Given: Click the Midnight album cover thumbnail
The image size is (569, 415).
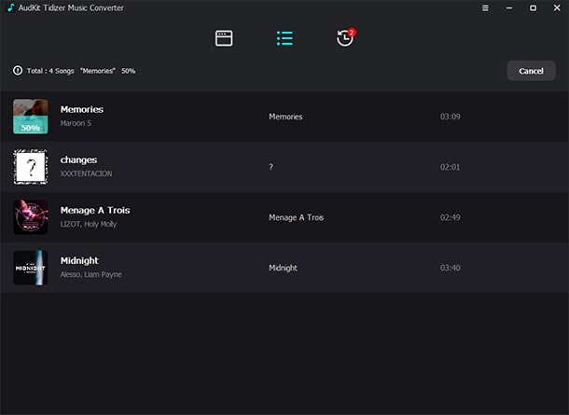Looking at the screenshot, I should tap(31, 268).
